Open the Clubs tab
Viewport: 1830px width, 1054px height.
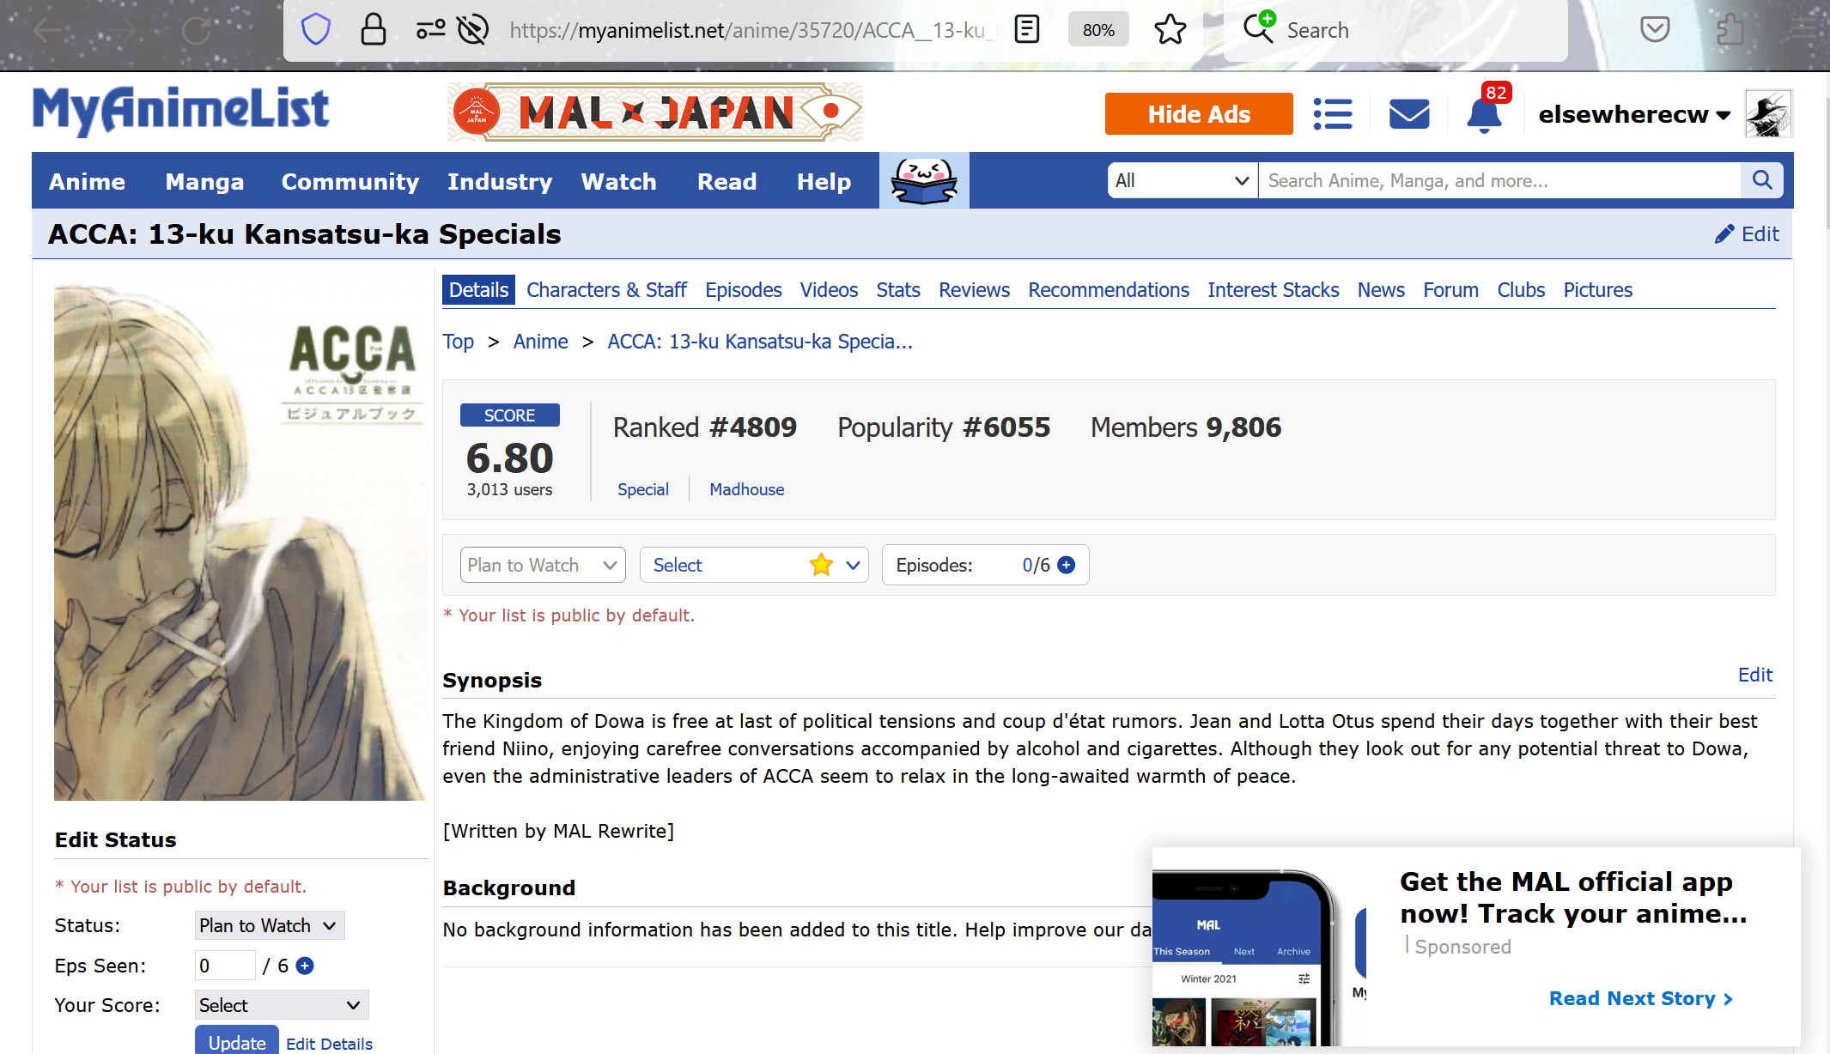click(x=1521, y=290)
